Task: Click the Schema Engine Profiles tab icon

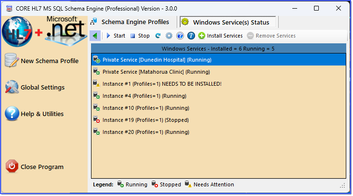Action: (93, 22)
